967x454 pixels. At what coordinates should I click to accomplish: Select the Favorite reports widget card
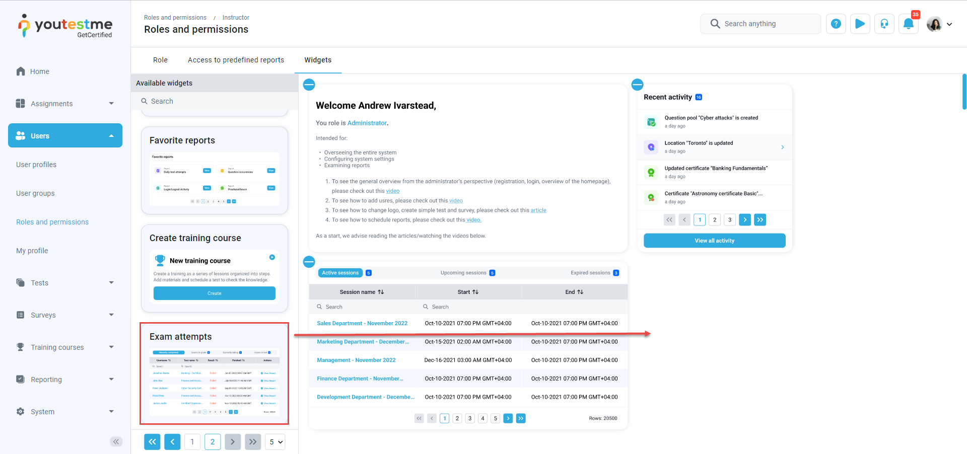click(x=215, y=170)
